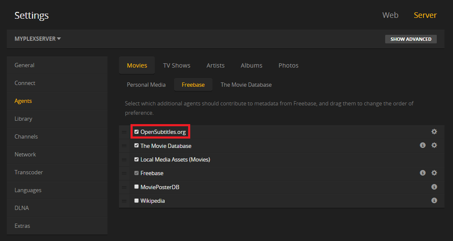
Task: Show info icon for MoviePosterDB agent
Action: [434, 187]
